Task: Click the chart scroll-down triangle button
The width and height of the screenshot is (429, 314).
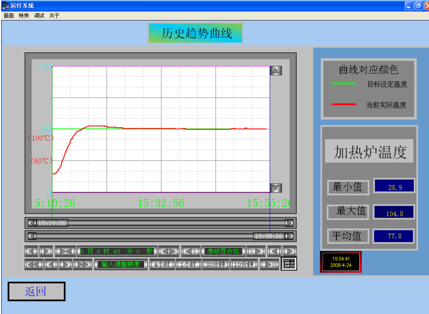Action: (x=276, y=188)
